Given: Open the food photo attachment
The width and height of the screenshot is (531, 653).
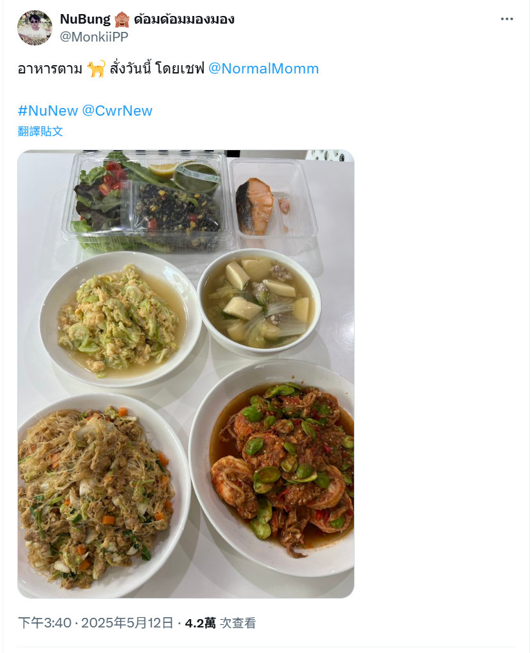Looking at the screenshot, I should [186, 374].
